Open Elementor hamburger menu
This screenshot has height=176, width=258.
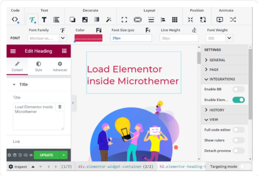pyautogui.click(x=13, y=51)
